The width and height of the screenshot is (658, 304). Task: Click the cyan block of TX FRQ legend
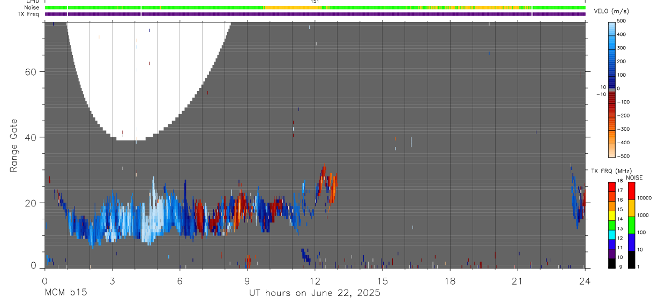[612, 234]
